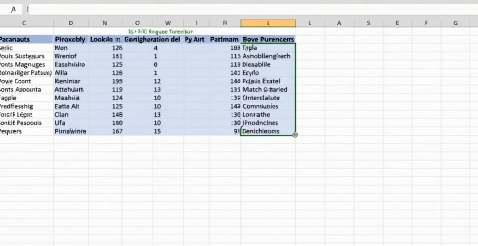Select the highlighted column header L
478x246 pixels.
click(x=268, y=22)
